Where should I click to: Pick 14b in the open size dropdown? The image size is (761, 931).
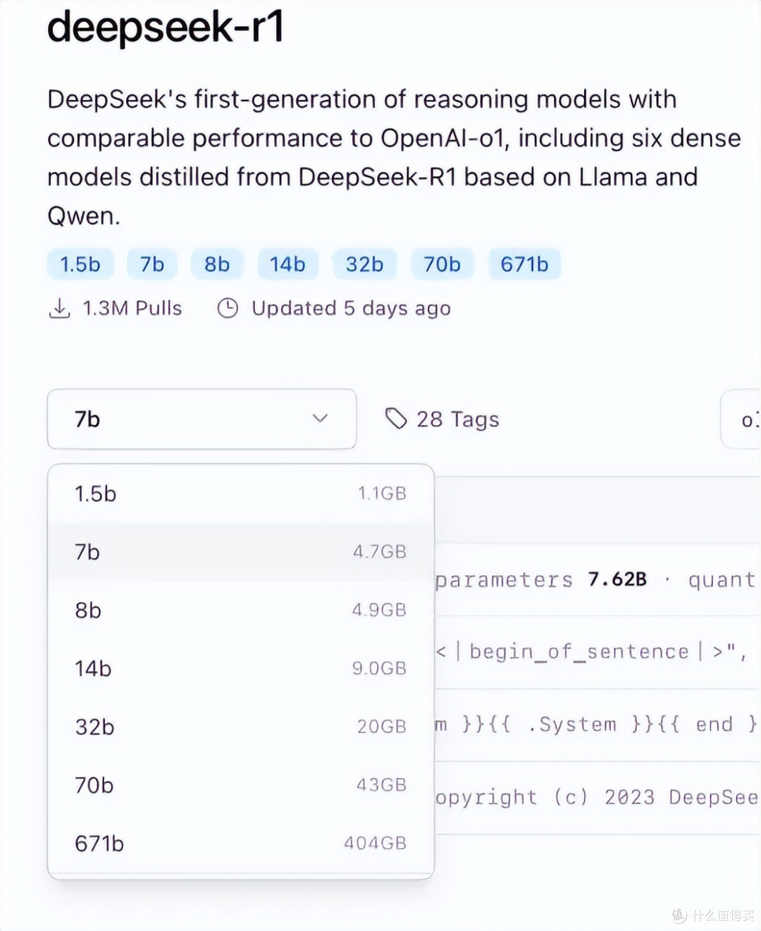coord(240,667)
